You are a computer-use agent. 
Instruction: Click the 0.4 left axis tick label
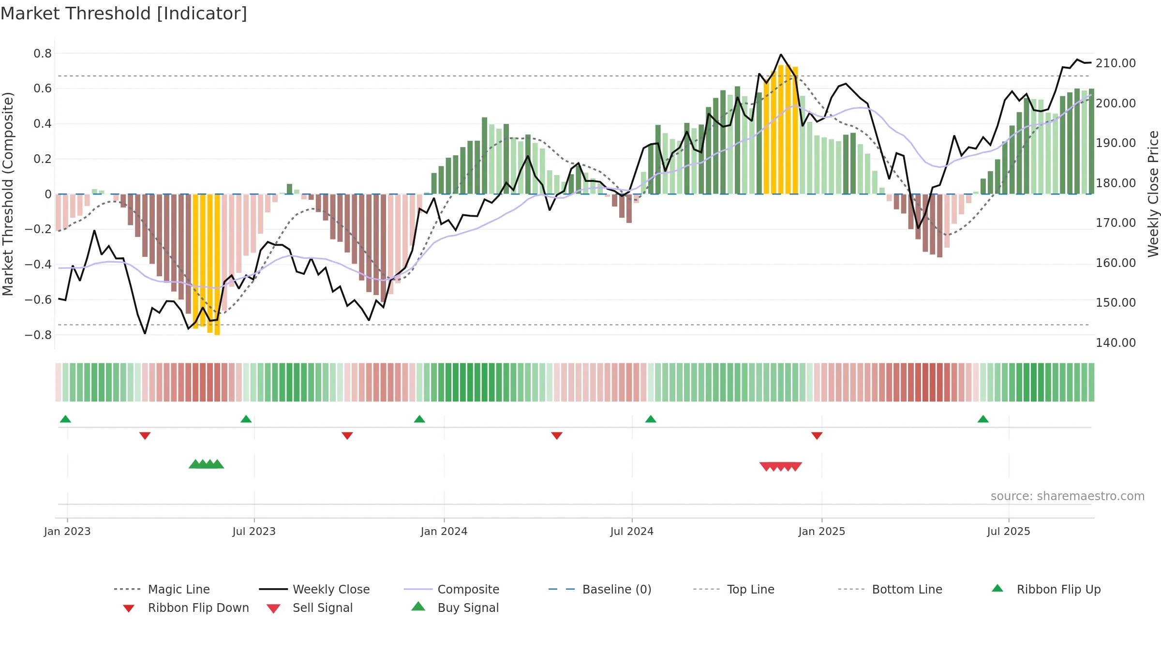point(43,124)
